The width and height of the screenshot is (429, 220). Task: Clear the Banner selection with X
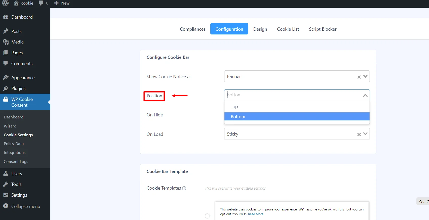359,77
